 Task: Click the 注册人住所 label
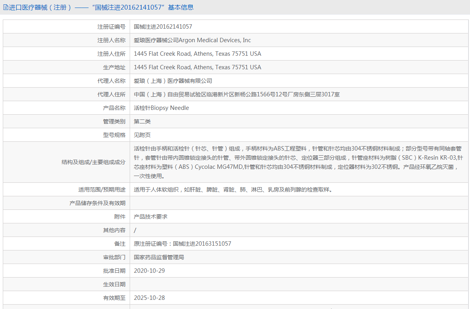pos(111,54)
